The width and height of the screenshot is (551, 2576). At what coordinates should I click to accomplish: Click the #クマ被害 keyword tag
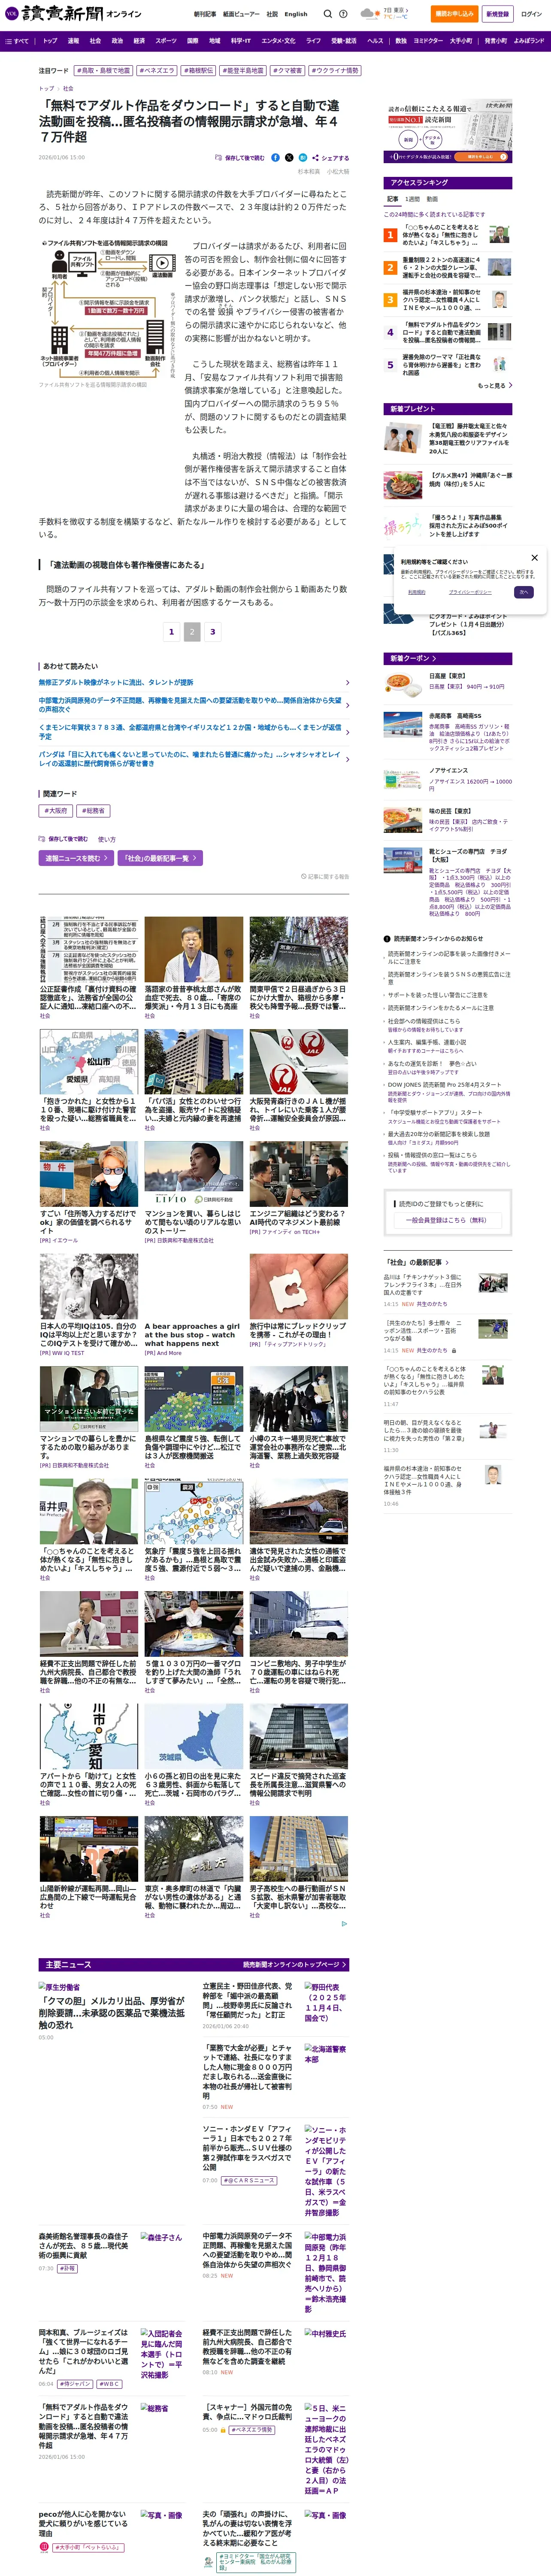point(287,71)
